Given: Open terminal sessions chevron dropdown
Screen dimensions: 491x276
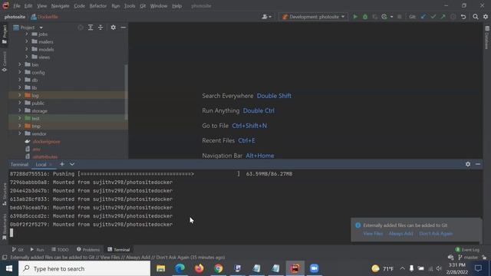Looking at the screenshot, I should [72, 164].
